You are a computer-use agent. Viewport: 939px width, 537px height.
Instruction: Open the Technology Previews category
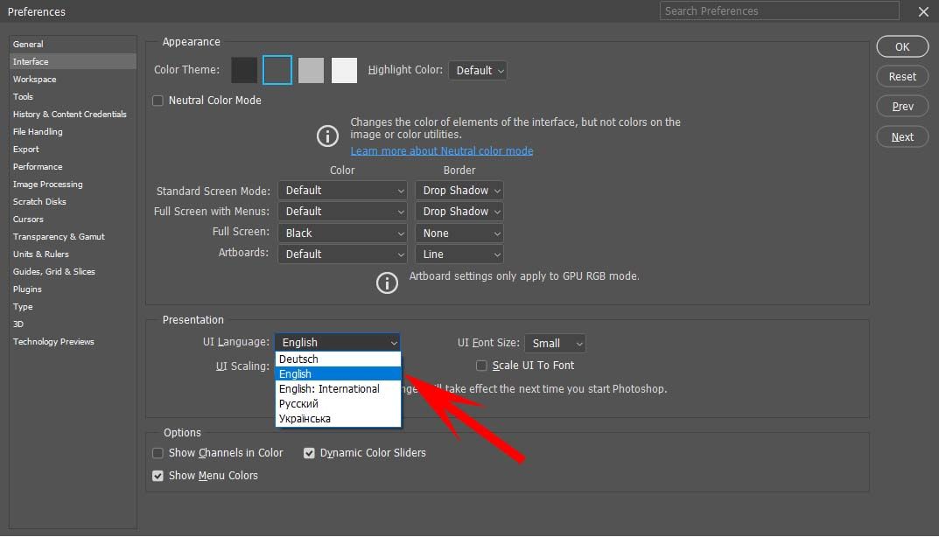tap(73, 342)
